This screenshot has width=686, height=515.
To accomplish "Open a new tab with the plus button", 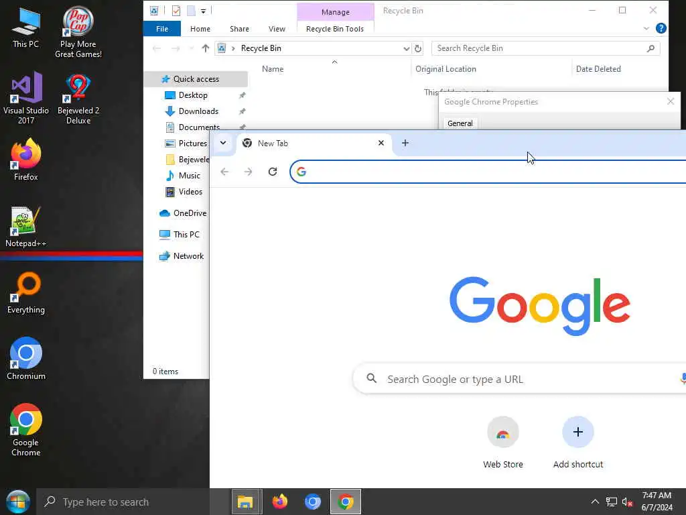I will click(x=405, y=143).
